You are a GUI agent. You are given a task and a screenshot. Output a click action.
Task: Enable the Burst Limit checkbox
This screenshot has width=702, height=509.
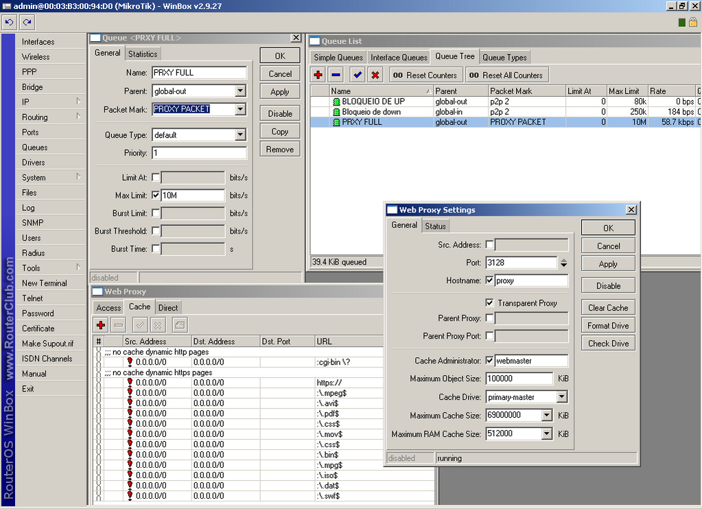point(156,213)
